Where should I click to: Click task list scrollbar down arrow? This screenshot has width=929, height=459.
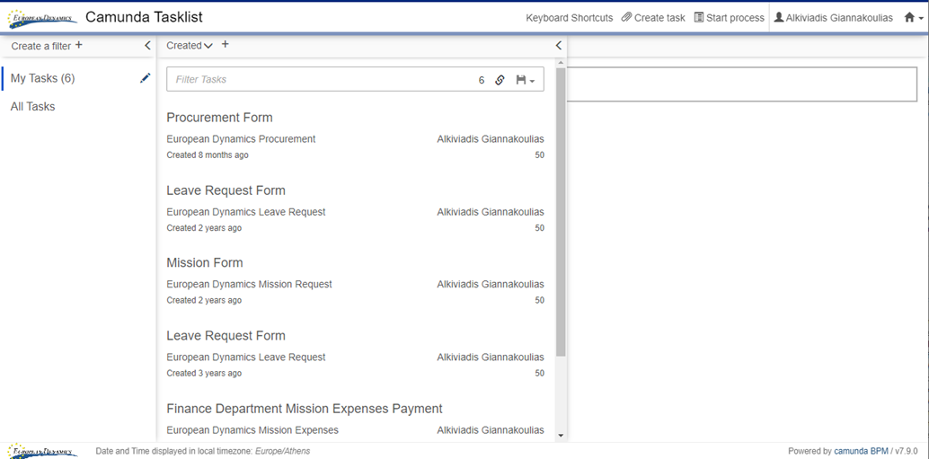coord(561,436)
